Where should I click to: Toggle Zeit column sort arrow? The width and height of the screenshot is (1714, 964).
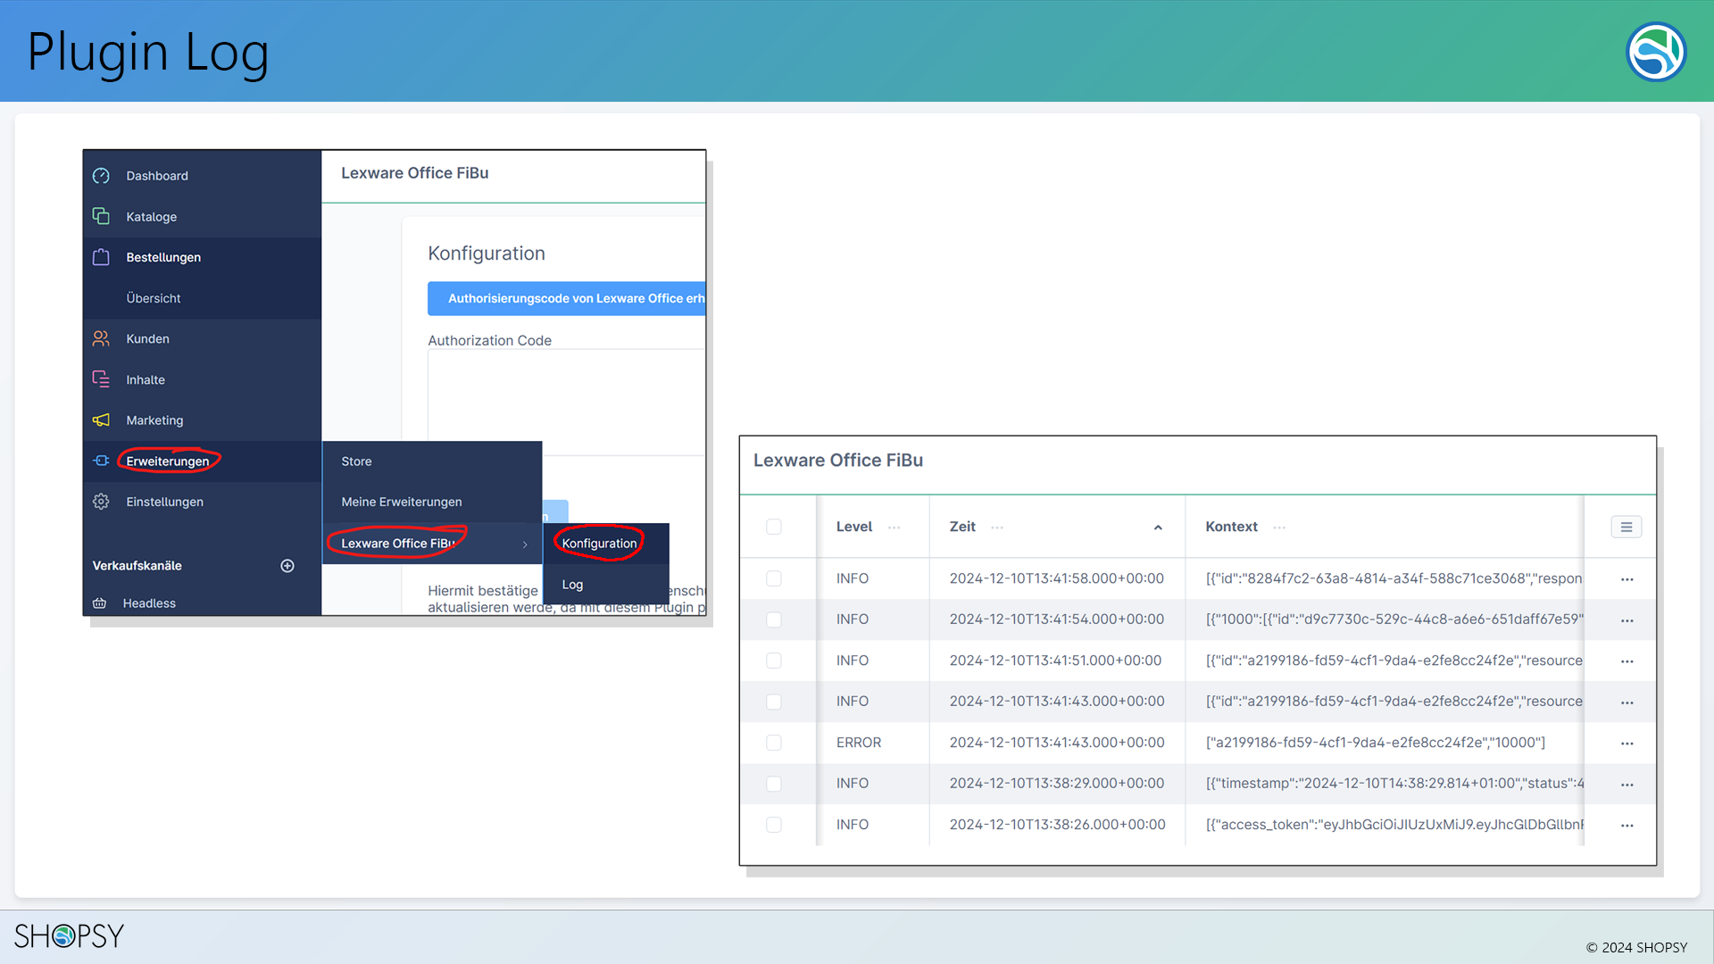[1158, 528]
